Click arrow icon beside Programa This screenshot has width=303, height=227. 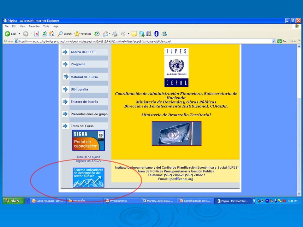tap(65, 64)
